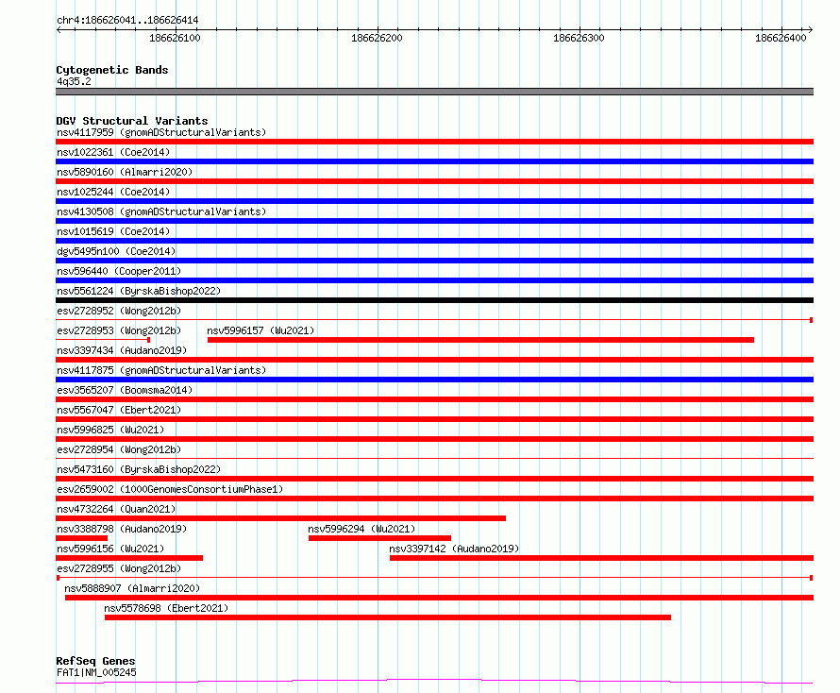Select the short red bar under nsv3388798
840x693 pixels.
(81, 538)
